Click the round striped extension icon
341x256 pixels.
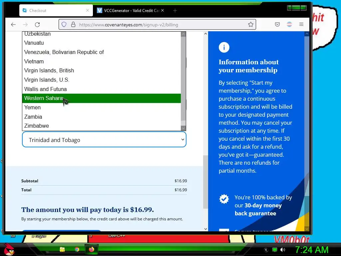click(x=289, y=24)
